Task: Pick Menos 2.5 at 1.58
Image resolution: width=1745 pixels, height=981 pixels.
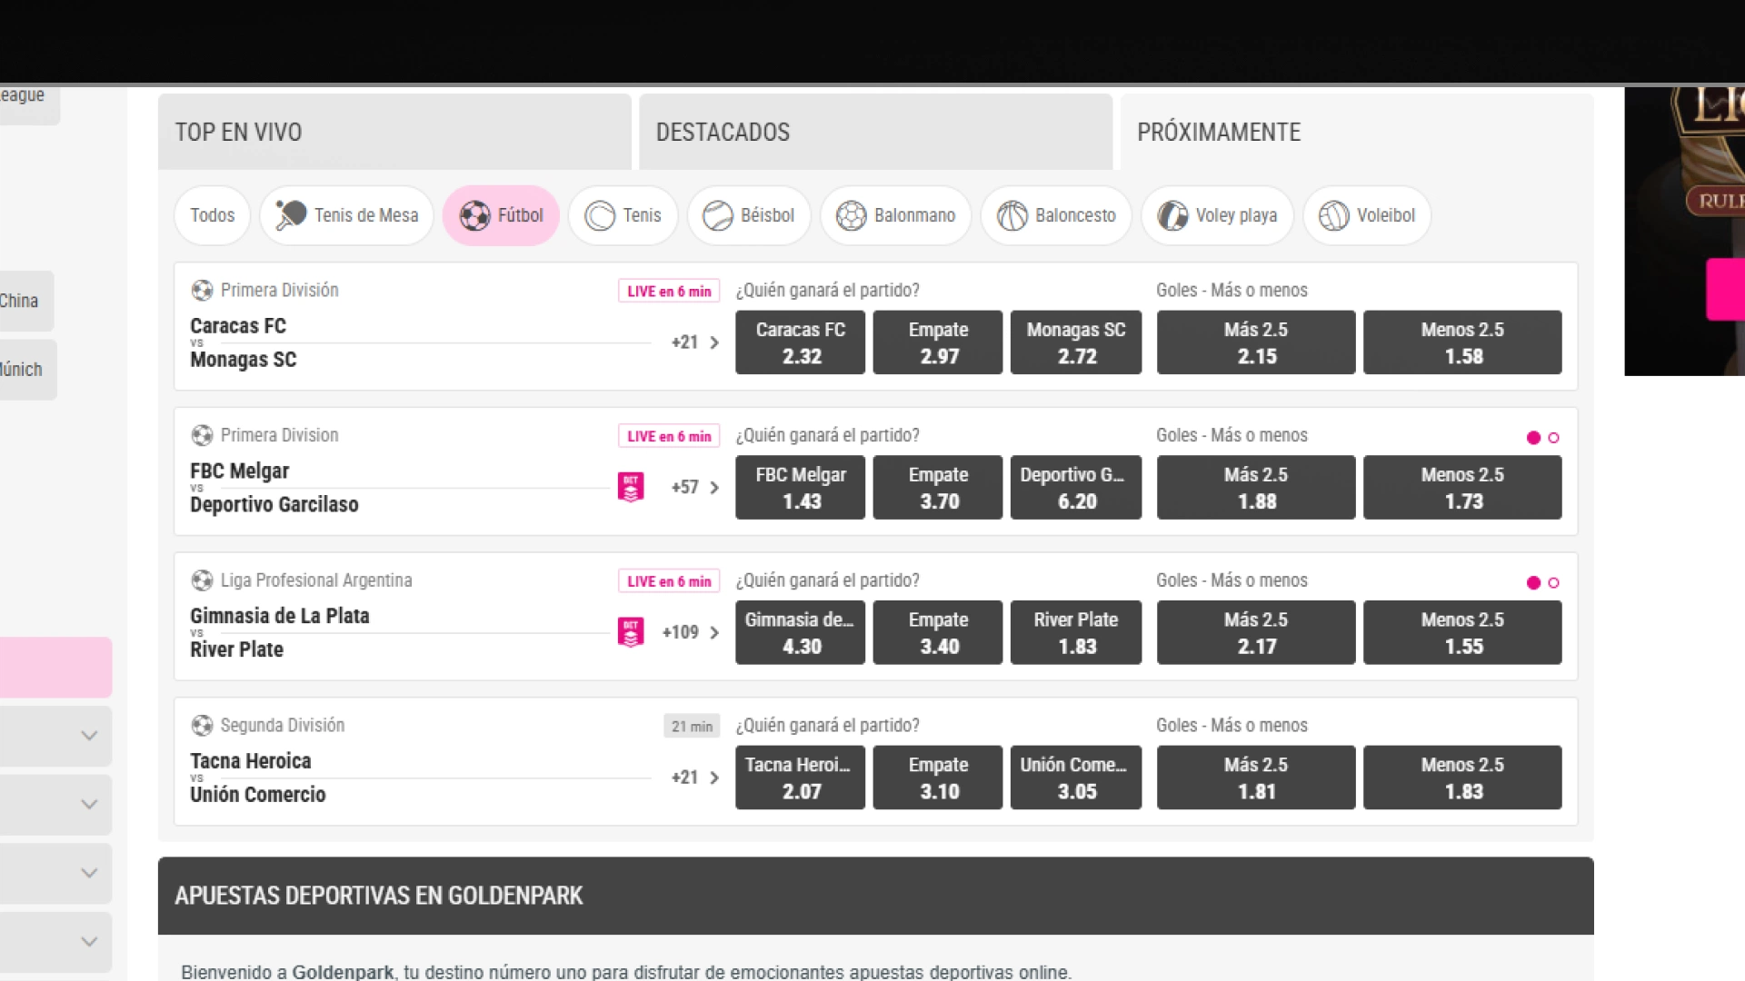Action: click(1462, 342)
